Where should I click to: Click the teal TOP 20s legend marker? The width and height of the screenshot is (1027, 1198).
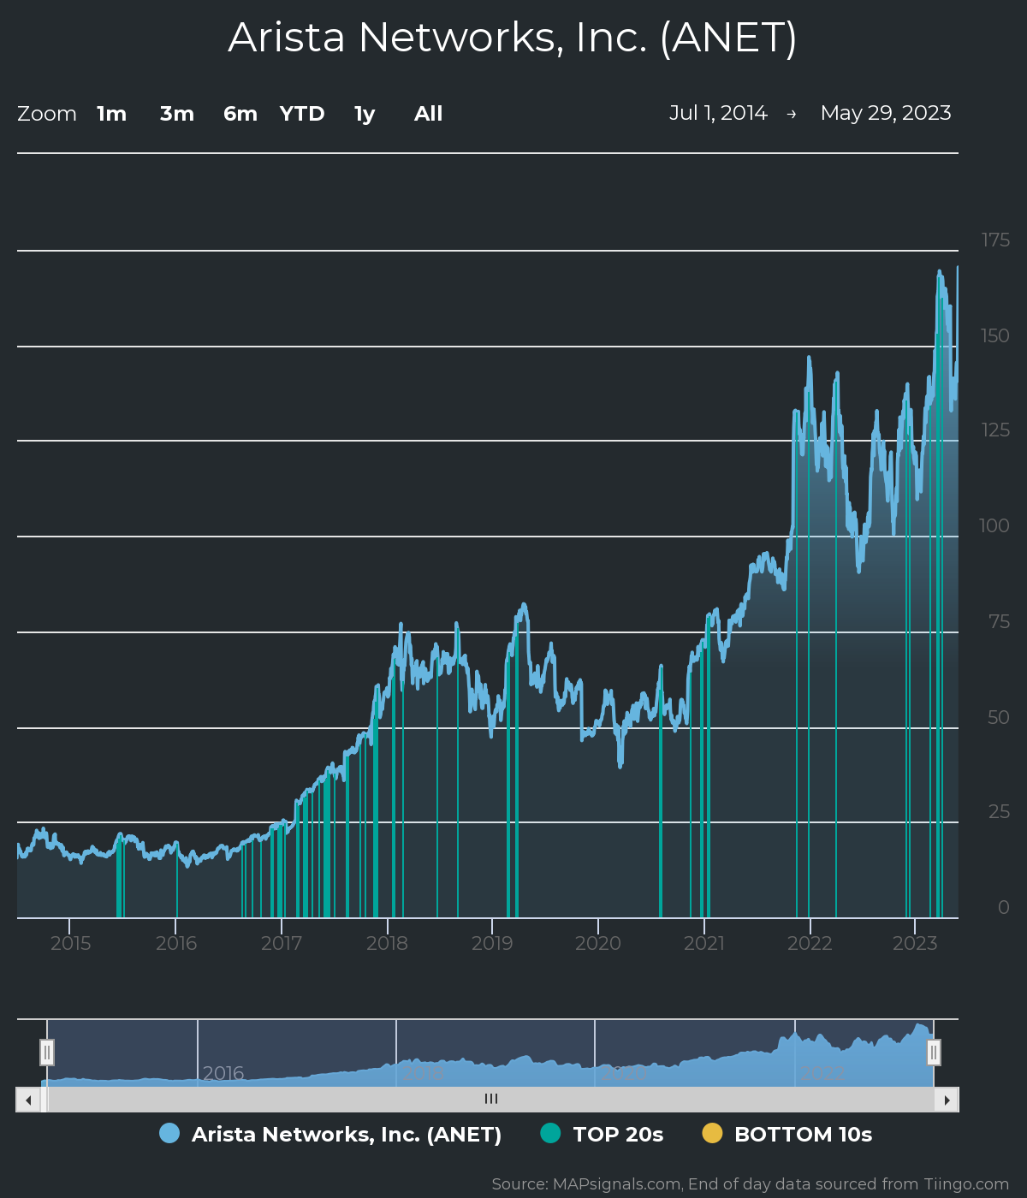[551, 1133]
